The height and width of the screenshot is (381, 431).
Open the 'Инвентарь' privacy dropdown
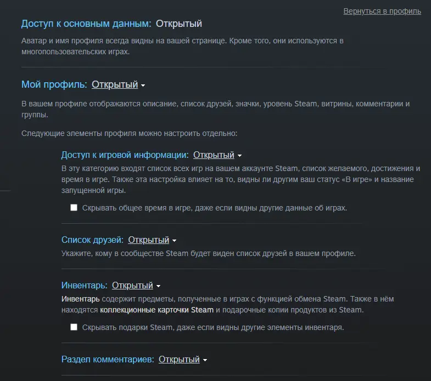(x=136, y=286)
